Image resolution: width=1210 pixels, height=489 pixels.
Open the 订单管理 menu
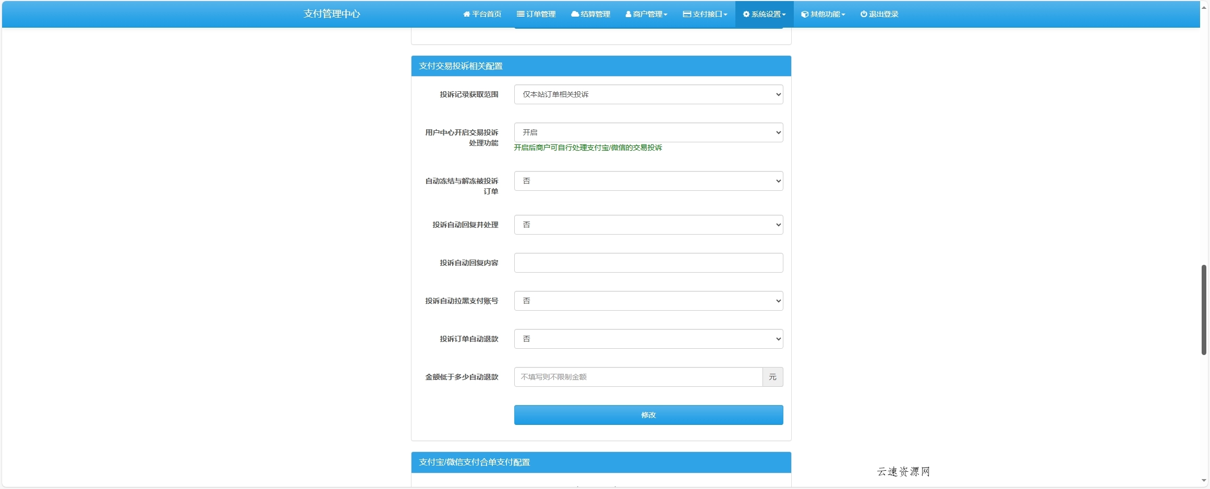pyautogui.click(x=536, y=14)
